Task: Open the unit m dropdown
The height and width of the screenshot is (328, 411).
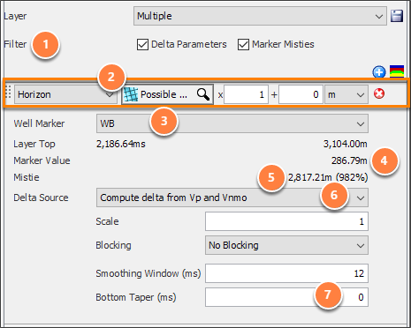Action: [x=346, y=94]
